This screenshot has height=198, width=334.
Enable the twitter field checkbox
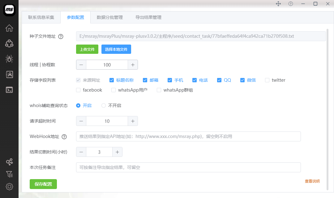click(x=267, y=80)
